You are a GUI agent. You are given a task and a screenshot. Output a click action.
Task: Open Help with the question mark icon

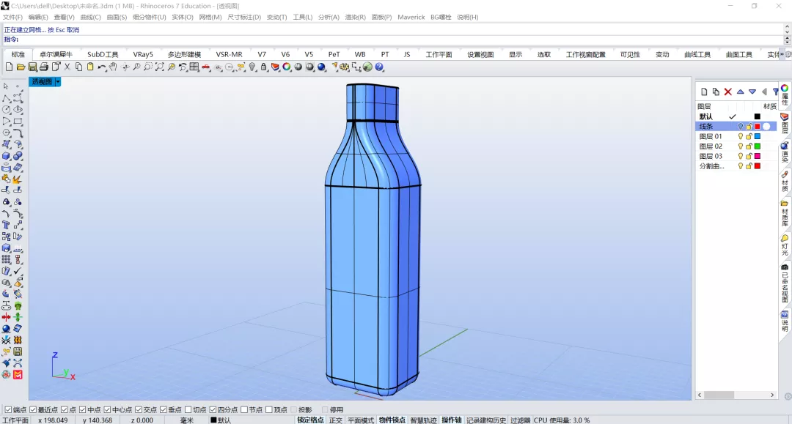pyautogui.click(x=379, y=67)
